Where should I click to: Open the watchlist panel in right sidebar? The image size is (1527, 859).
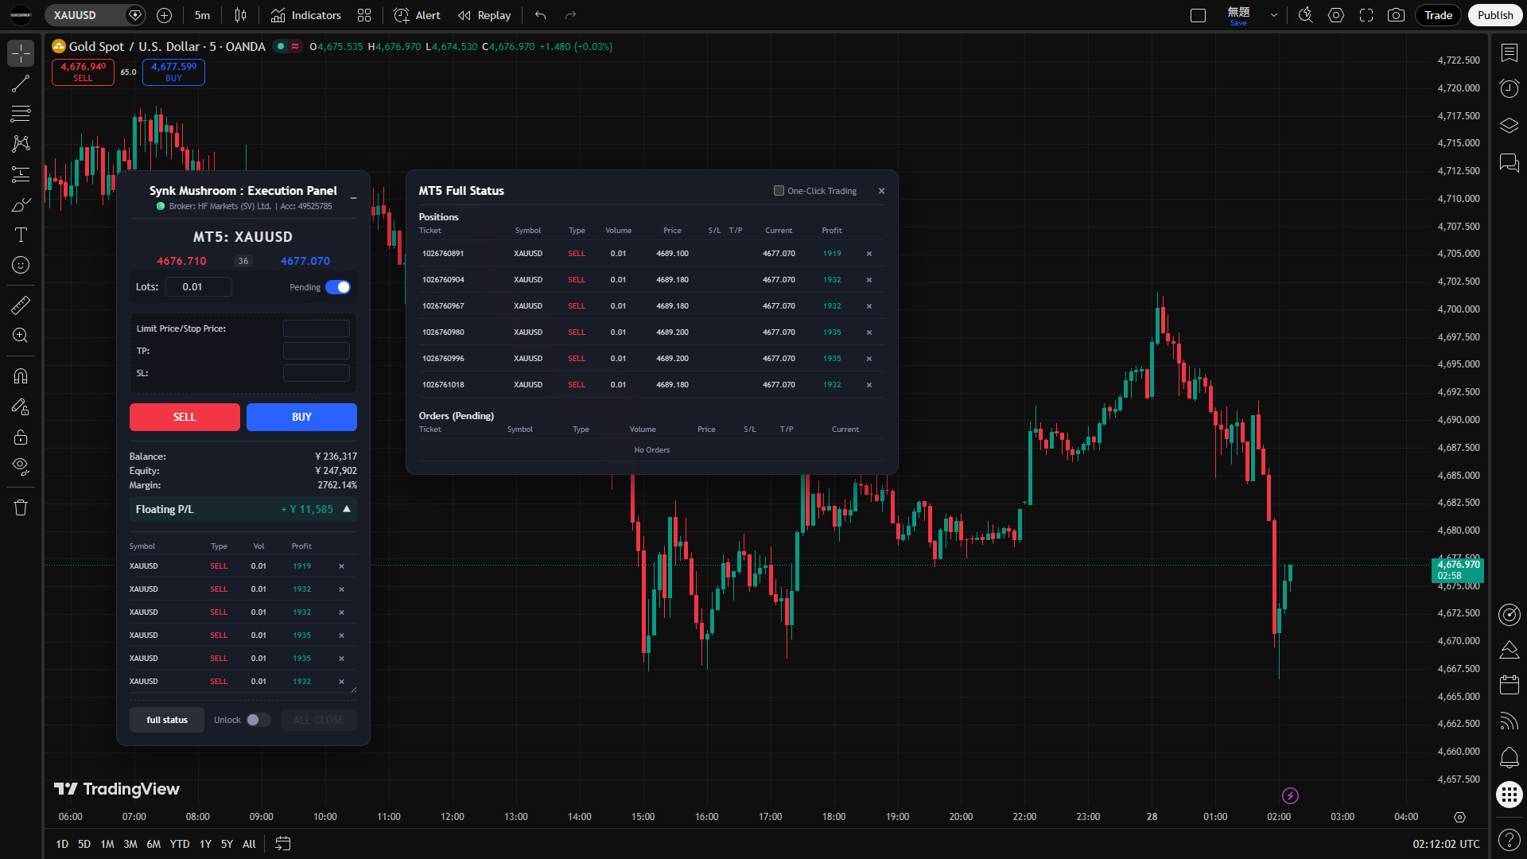point(1509,53)
